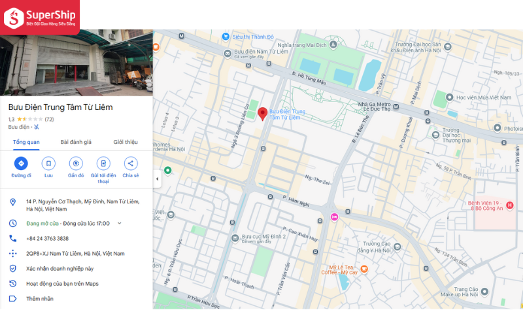Click Thêm nhãn to add label
This screenshot has height=327, width=523.
40,299
